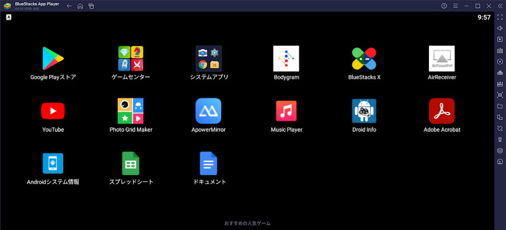This screenshot has height=230, width=506.
Task: Toggle the lock cursor sidebar icon
Action: click(500, 39)
